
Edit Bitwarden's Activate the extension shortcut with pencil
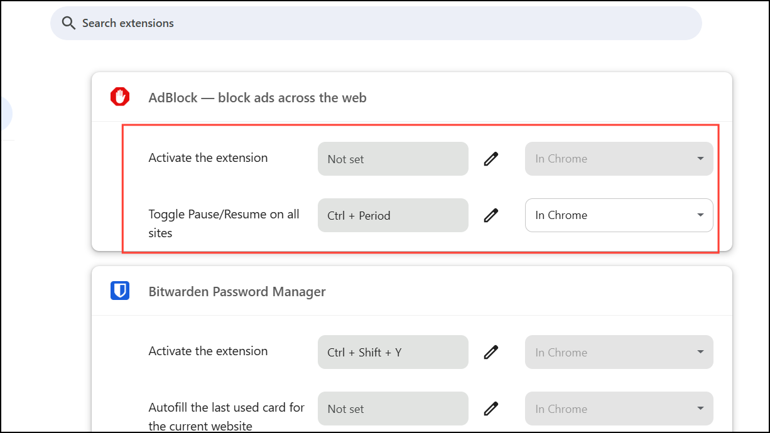click(491, 352)
